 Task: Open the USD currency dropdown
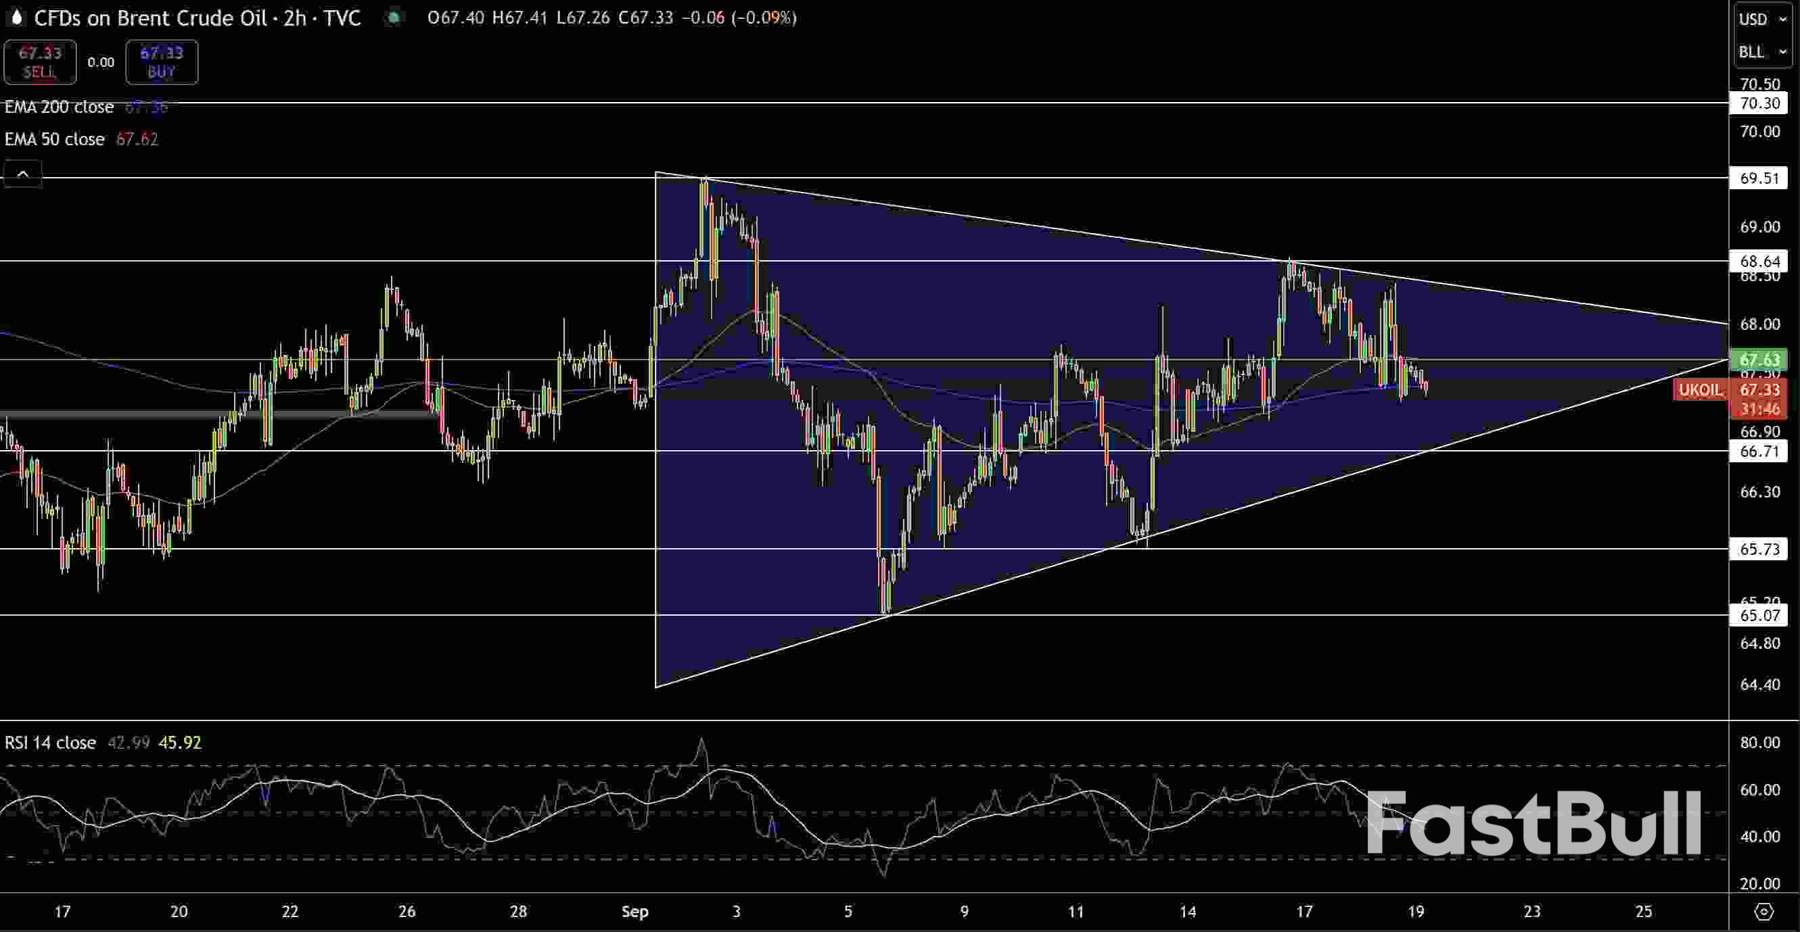click(1759, 19)
